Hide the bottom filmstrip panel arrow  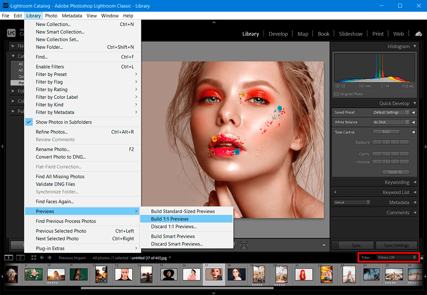coord(214,293)
